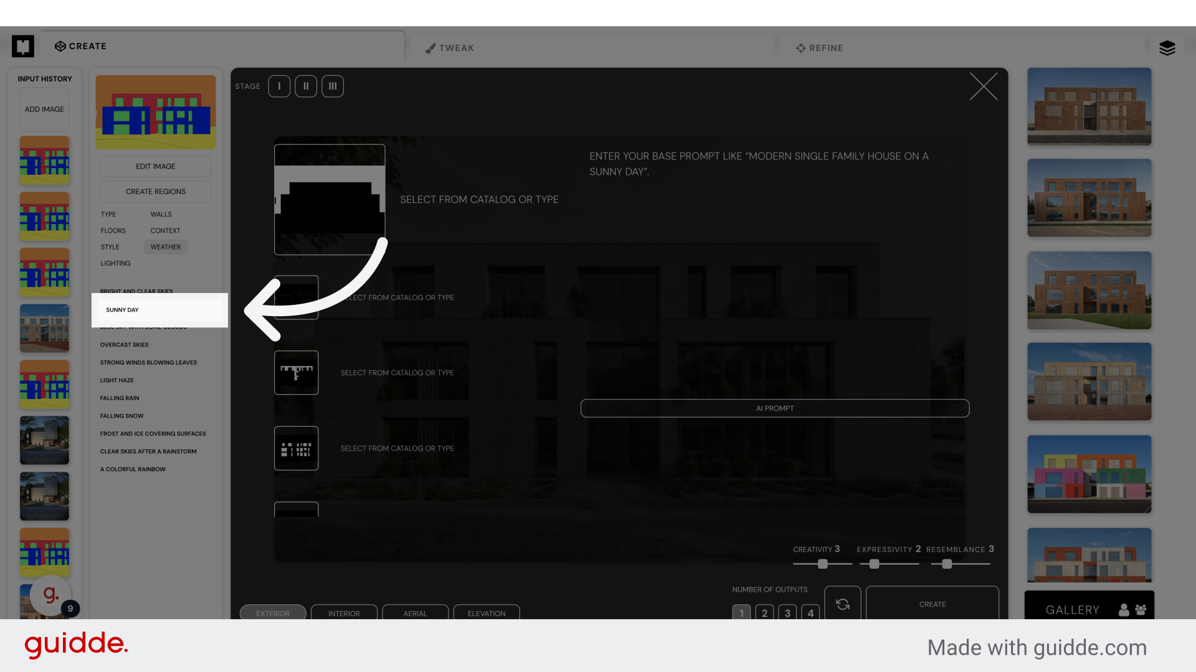Set number of outputs to 1

741,612
